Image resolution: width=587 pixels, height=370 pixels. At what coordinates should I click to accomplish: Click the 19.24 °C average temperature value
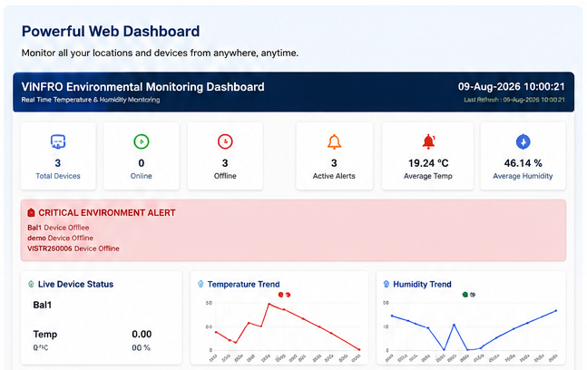click(x=428, y=163)
